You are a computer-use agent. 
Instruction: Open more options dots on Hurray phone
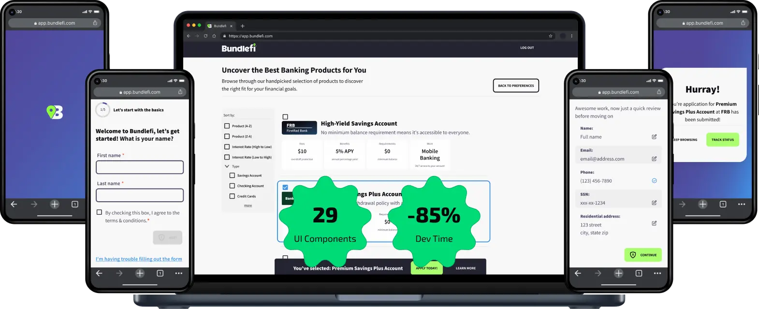(x=742, y=204)
